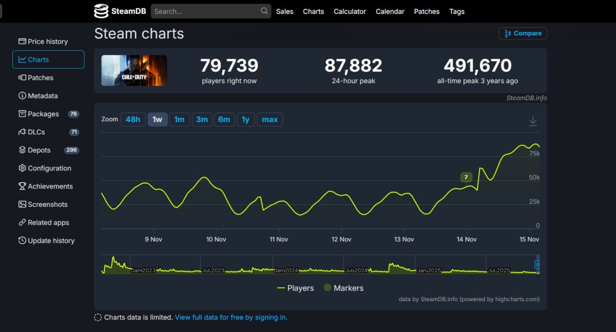Click the Screenshots image icon
This screenshot has width=616, height=332.
(22, 204)
